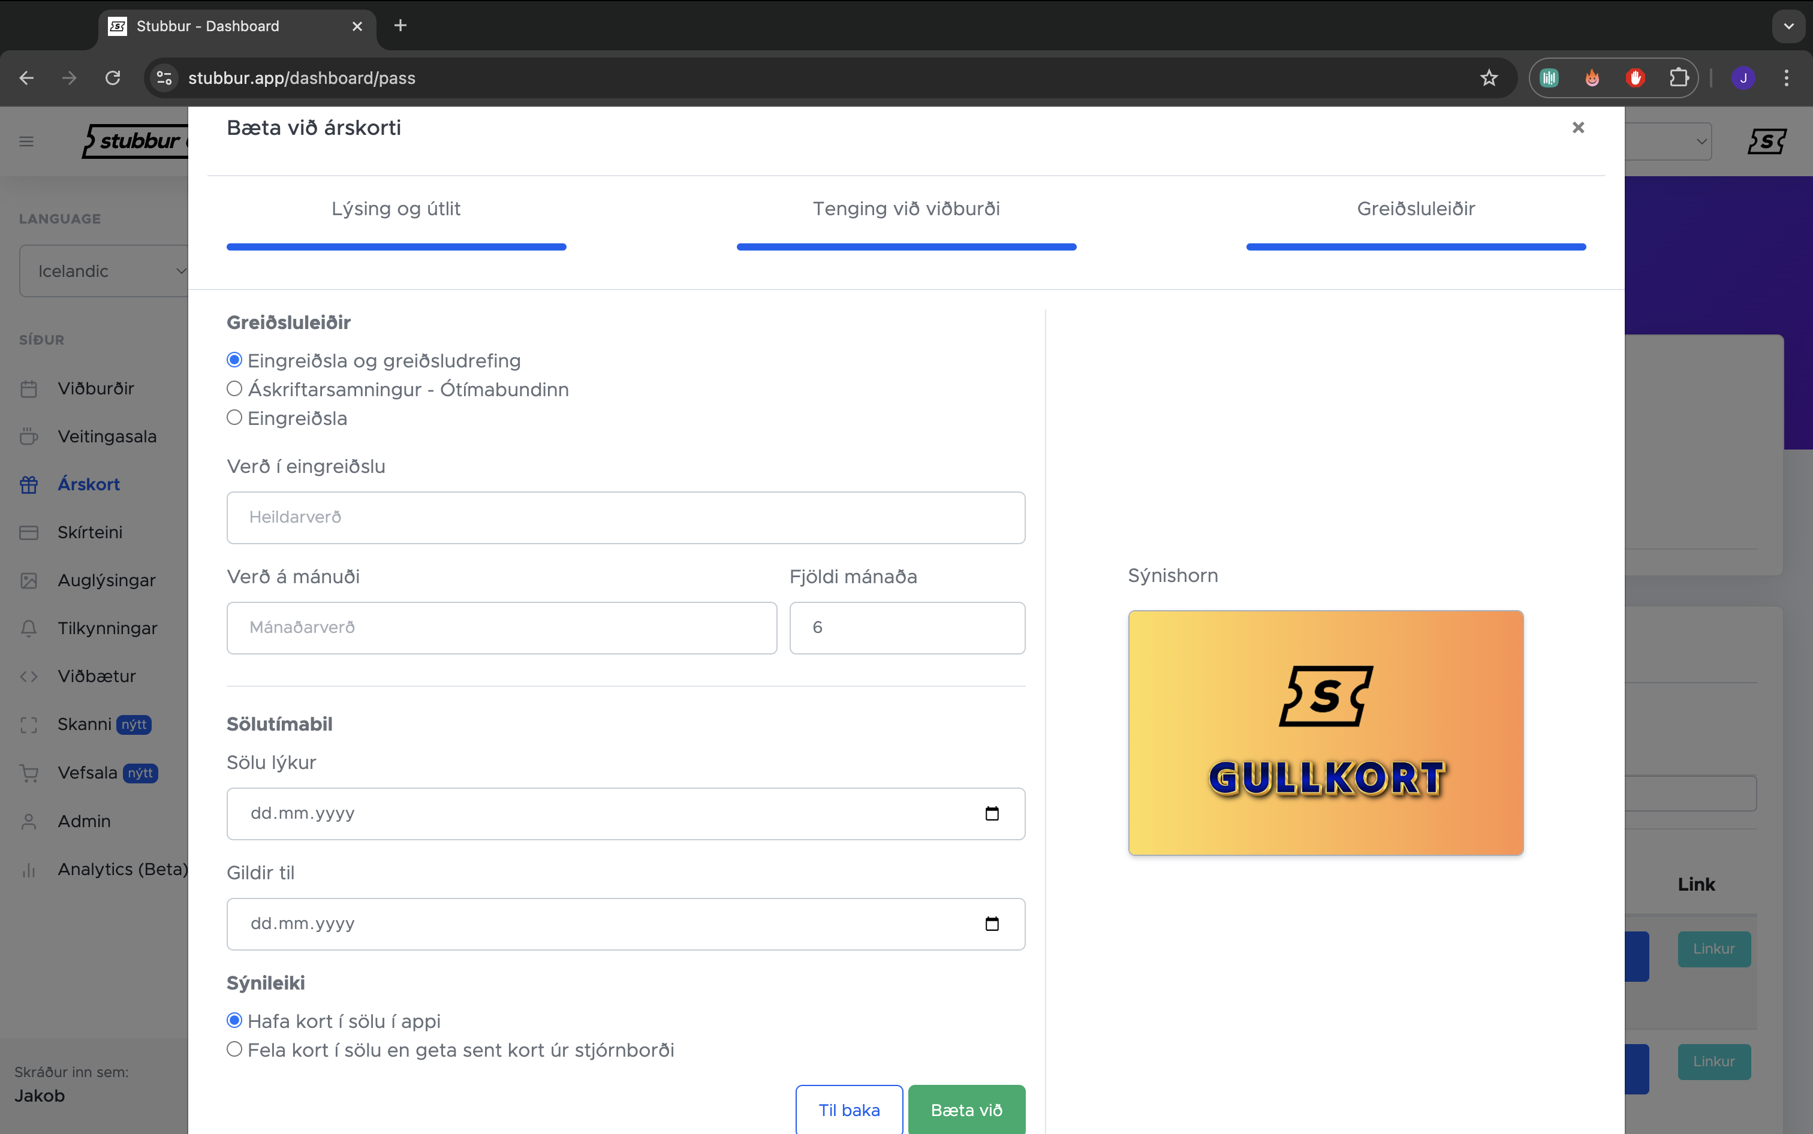This screenshot has width=1813, height=1134.
Task: Click the Admin person icon
Action: [x=29, y=821]
